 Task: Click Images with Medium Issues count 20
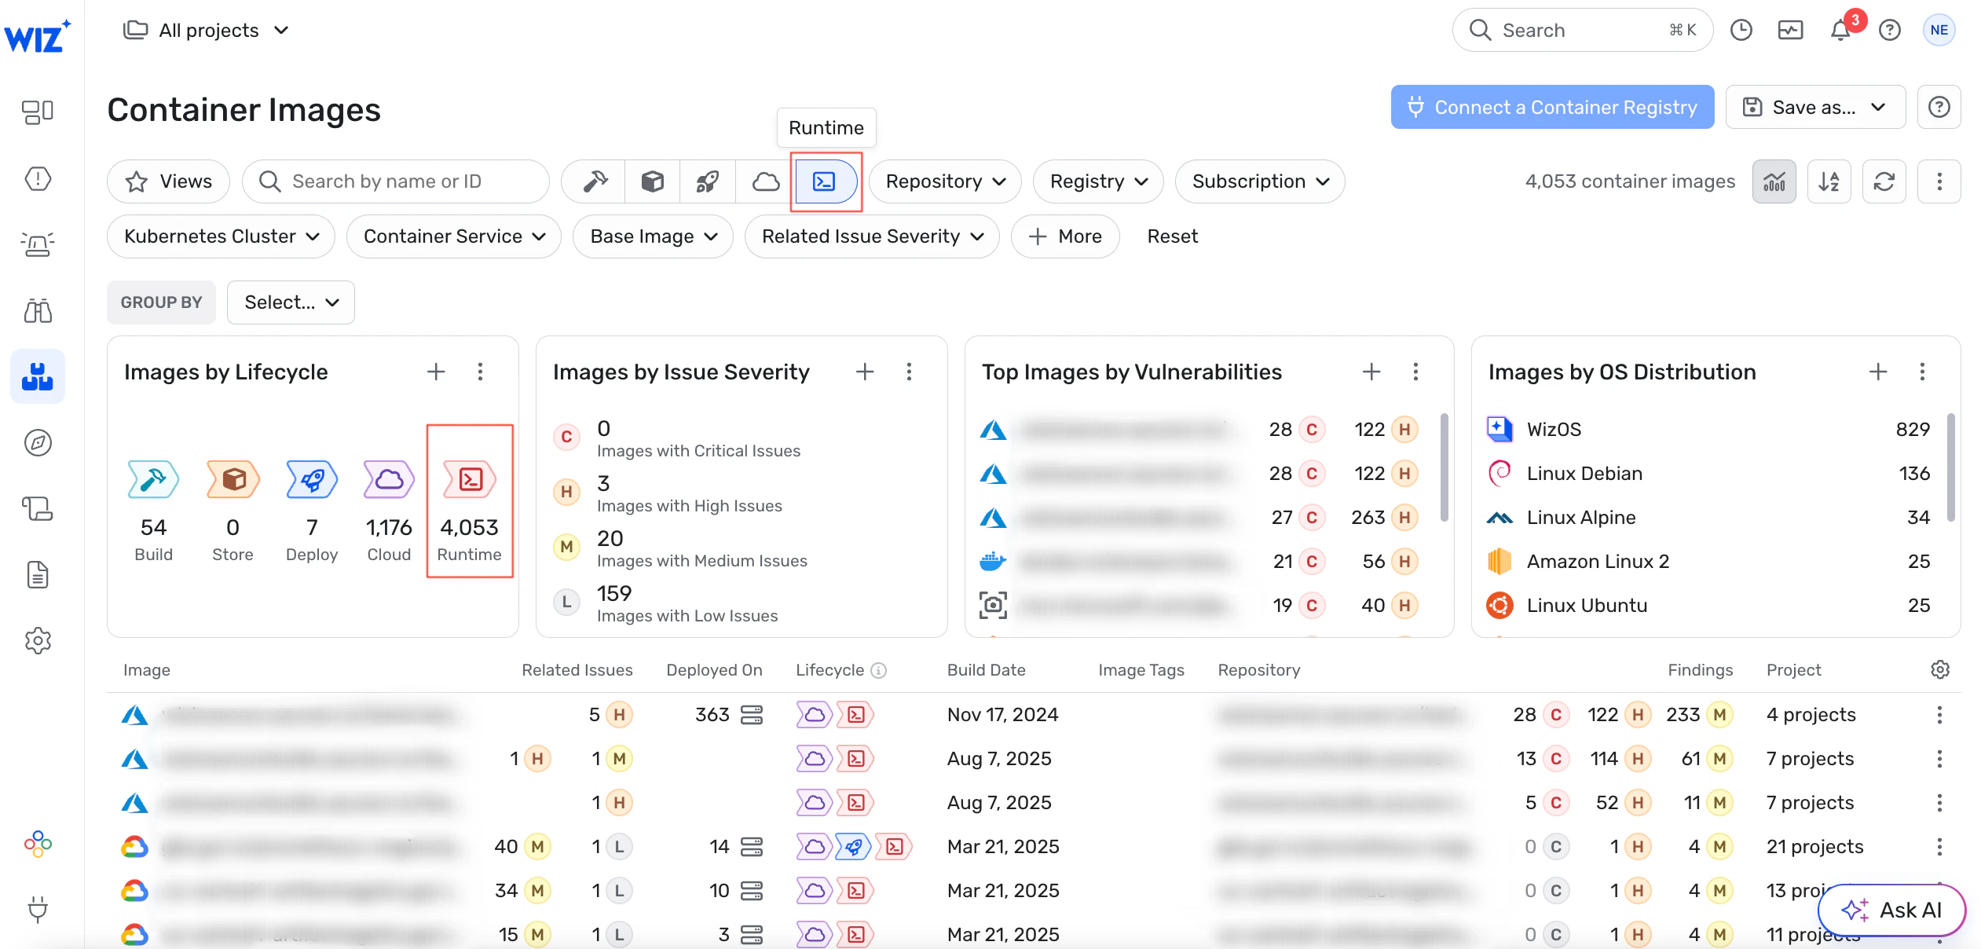click(610, 538)
